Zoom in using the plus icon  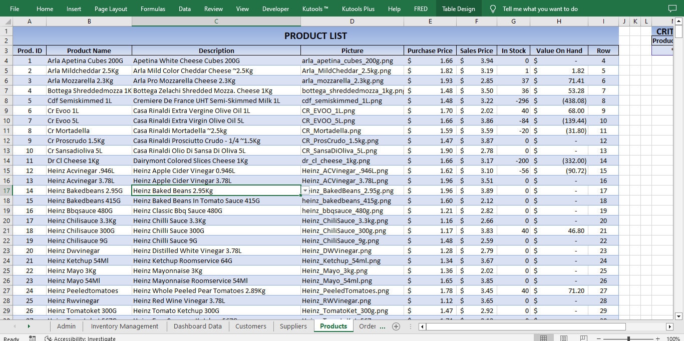coord(659,338)
